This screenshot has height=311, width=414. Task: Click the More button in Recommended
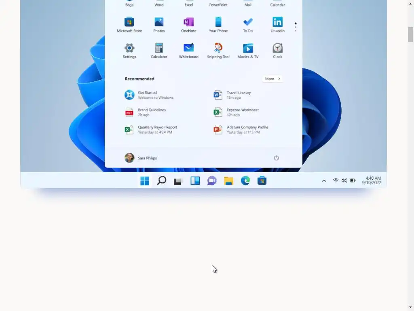click(x=272, y=79)
